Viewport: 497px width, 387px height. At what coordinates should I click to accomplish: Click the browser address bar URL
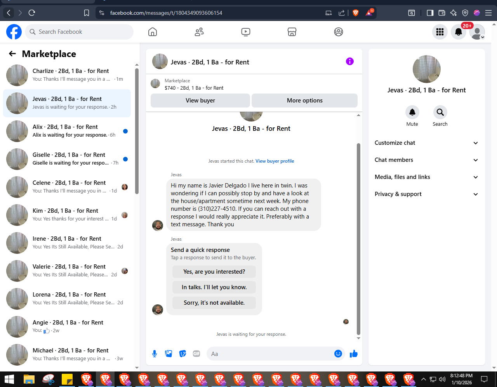click(x=166, y=13)
